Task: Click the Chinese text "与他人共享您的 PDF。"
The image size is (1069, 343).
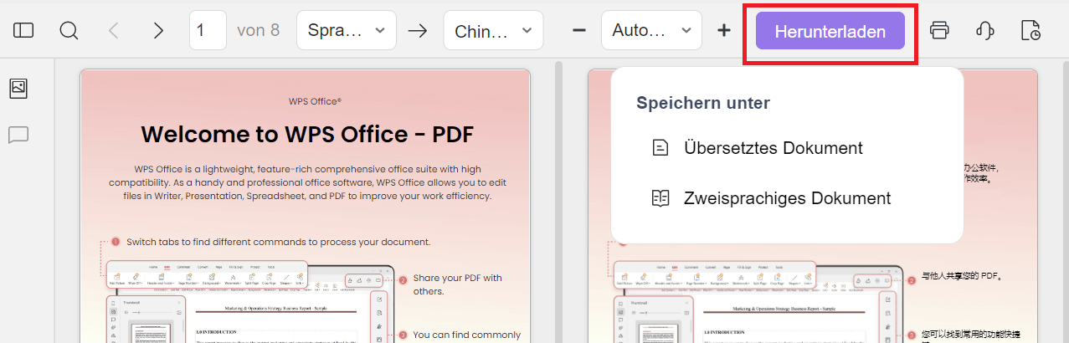Action: [x=963, y=275]
